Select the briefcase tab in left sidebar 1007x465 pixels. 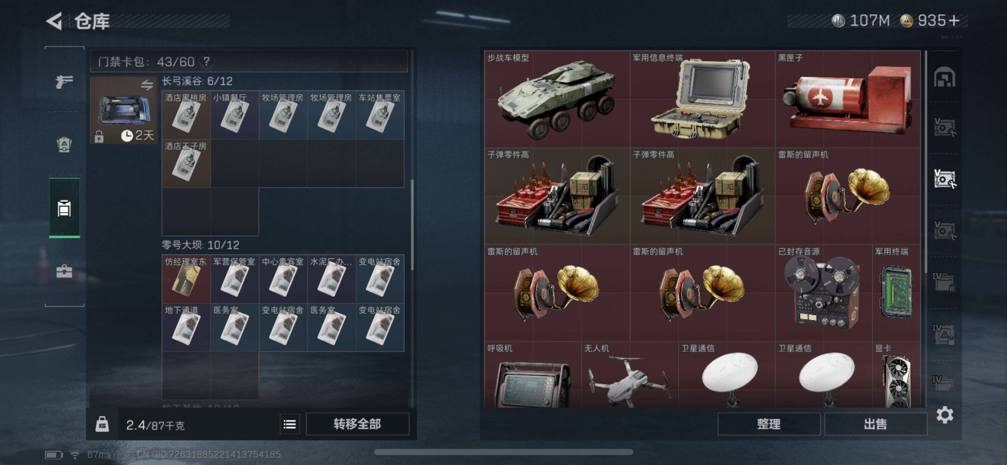pos(64,271)
